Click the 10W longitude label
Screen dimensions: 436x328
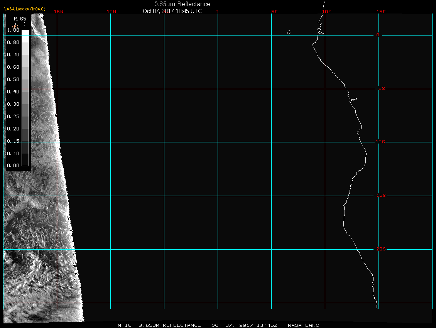click(112, 12)
